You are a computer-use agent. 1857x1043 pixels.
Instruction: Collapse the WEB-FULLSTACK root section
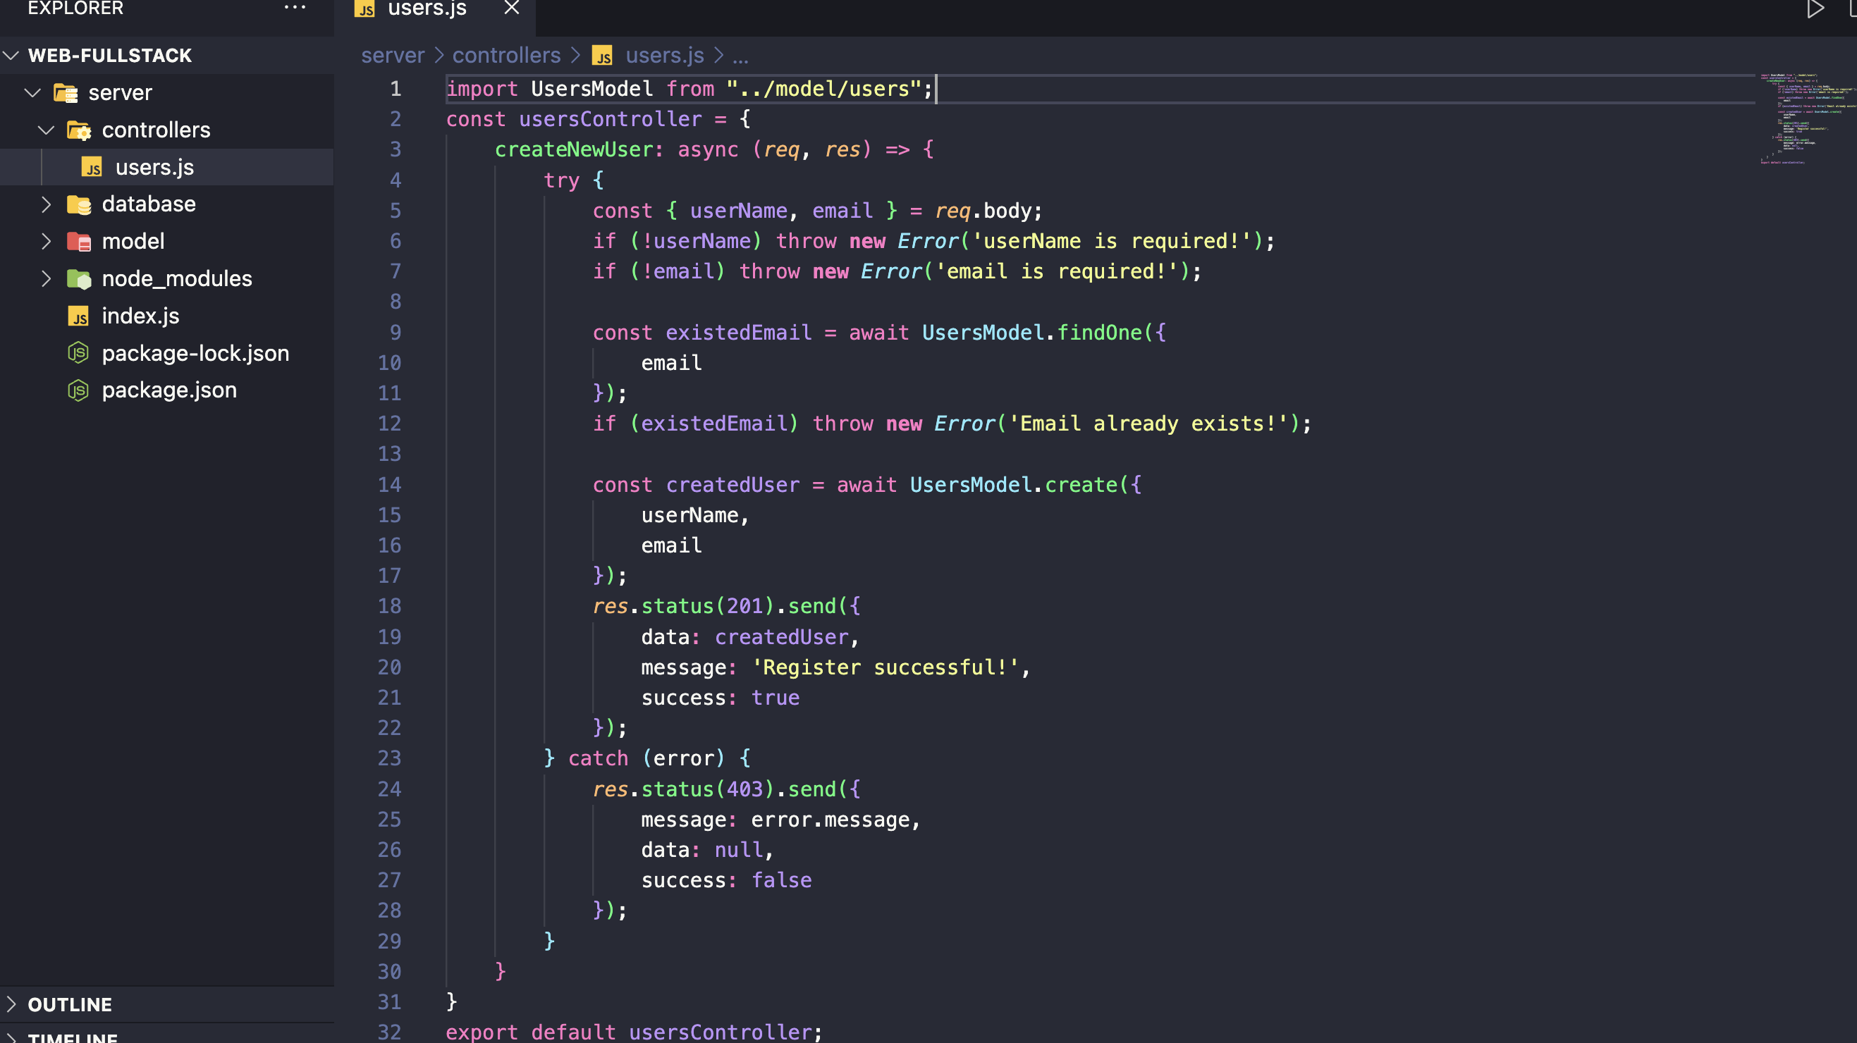(11, 56)
